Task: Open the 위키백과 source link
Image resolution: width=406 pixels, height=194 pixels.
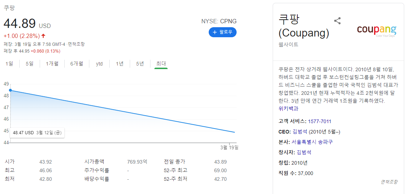Action: click(288, 109)
